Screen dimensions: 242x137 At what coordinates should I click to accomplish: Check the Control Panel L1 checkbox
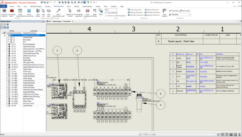pos(9,37)
